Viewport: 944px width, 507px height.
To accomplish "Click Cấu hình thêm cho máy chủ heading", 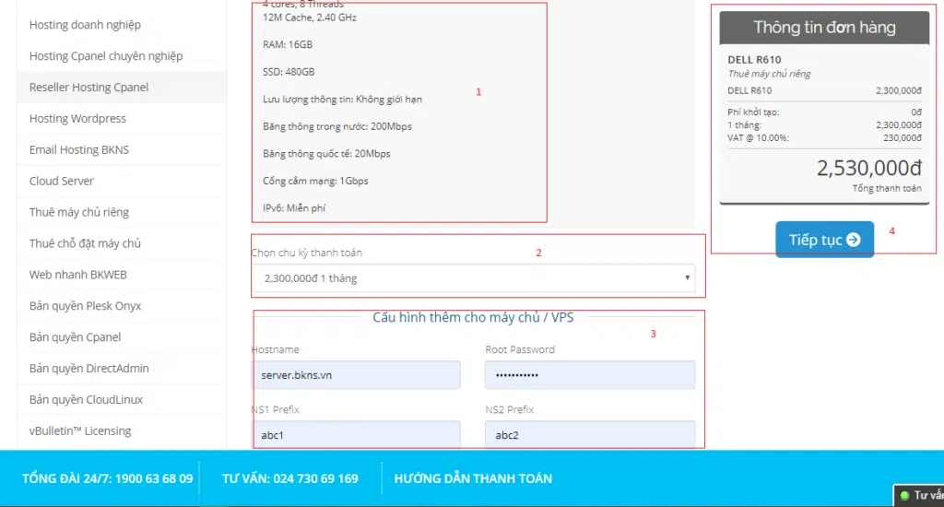I will click(473, 317).
